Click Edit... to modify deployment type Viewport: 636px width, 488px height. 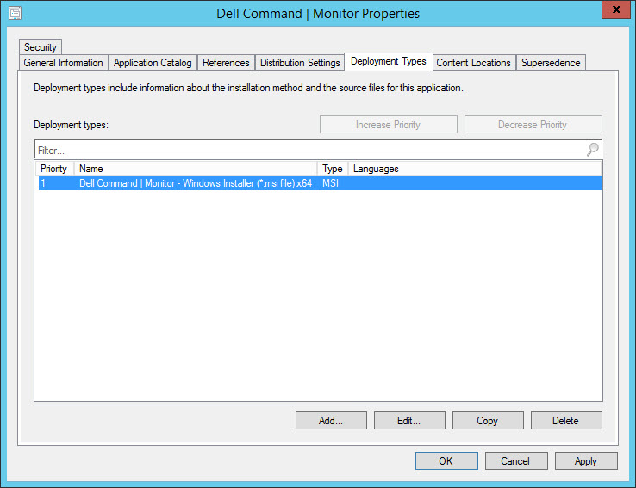pos(408,421)
